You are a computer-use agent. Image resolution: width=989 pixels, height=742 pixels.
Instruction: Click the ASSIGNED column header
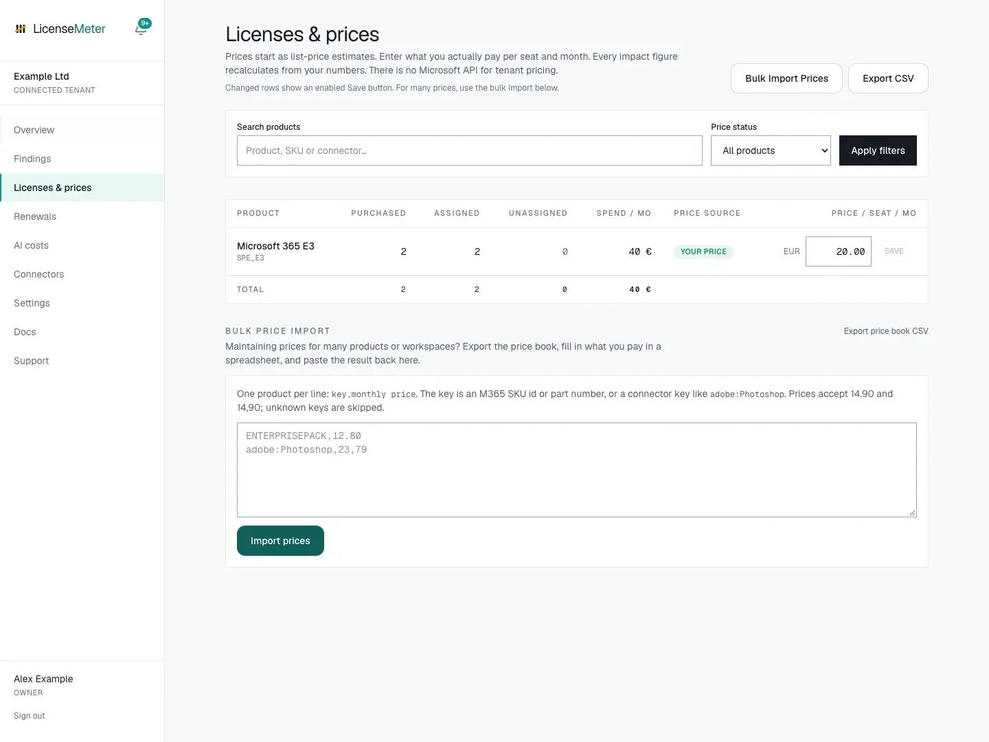pyautogui.click(x=457, y=213)
